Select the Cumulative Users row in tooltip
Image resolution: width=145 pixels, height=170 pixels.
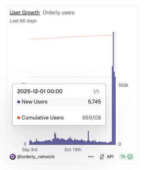coord(59,118)
